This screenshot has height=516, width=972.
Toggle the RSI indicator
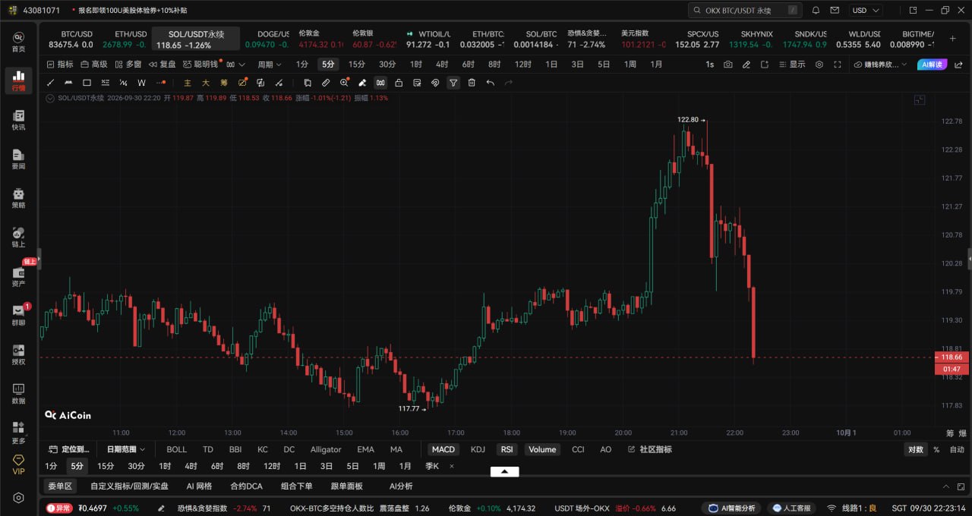click(507, 449)
